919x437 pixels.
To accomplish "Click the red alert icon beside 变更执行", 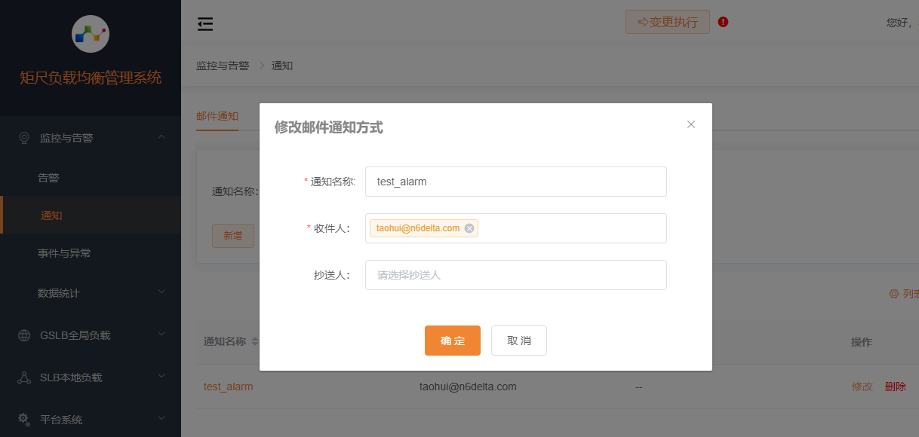I will (722, 22).
